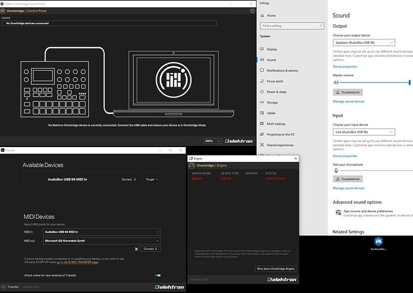The height and width of the screenshot is (293, 413).
Task: Click search magnifier in Find a setting box
Action: [321, 26]
